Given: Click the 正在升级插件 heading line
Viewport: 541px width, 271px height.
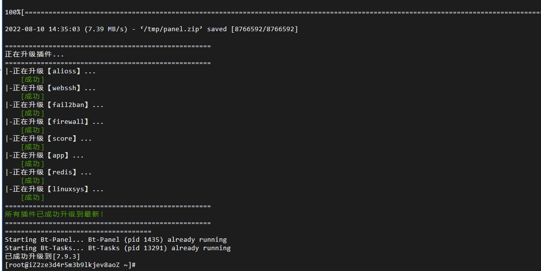Looking at the screenshot, I should coord(35,54).
